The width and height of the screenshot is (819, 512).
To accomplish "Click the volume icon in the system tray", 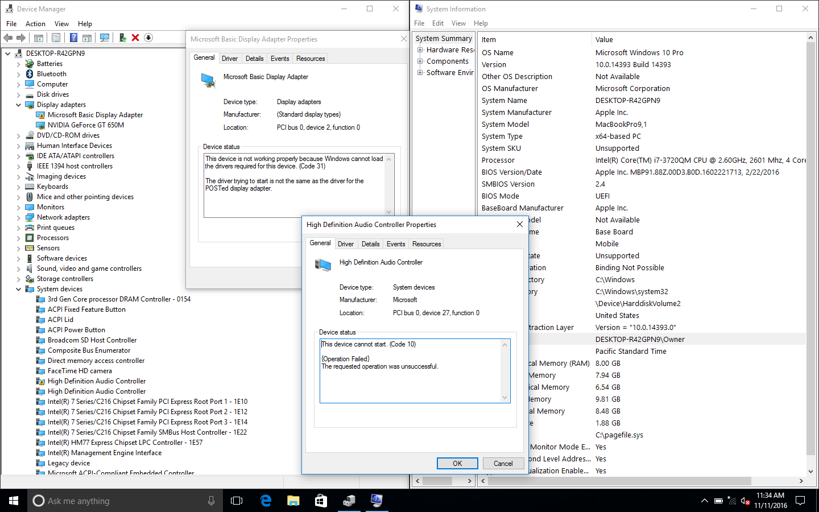I will tap(745, 501).
